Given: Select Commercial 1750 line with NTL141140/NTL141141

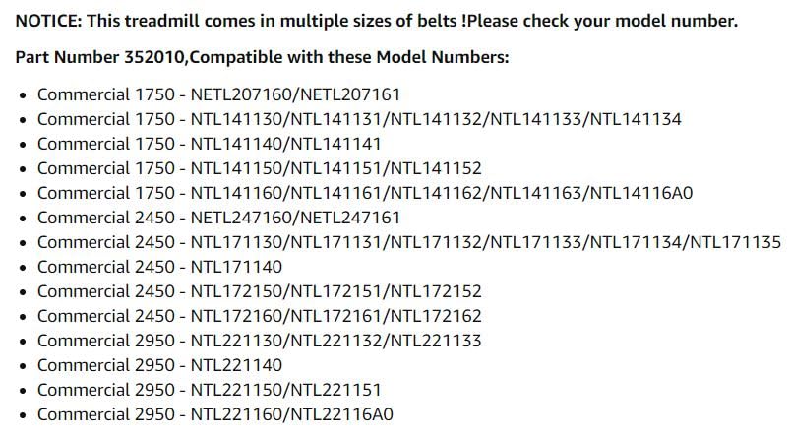Looking at the screenshot, I should point(209,144).
